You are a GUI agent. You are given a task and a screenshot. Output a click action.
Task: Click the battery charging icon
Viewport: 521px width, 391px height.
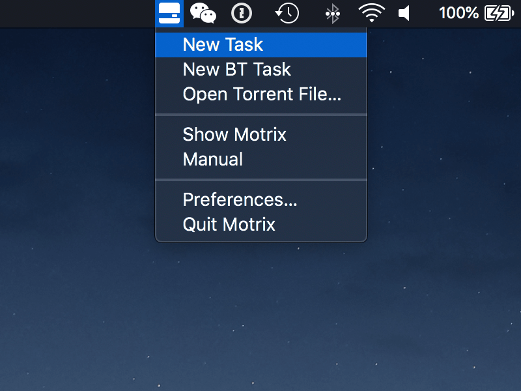[x=499, y=14]
